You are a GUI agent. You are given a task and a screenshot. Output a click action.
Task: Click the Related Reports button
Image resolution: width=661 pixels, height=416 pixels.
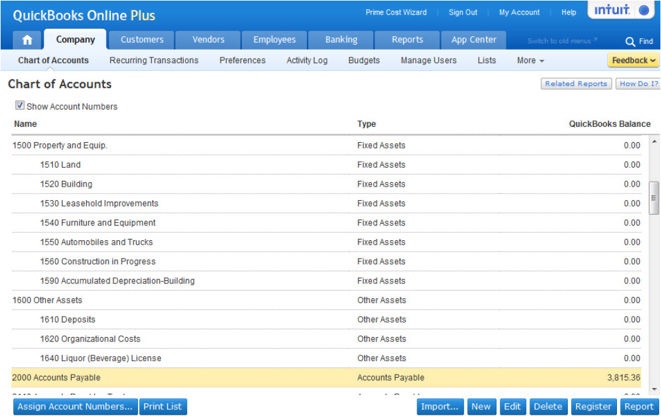pos(576,83)
